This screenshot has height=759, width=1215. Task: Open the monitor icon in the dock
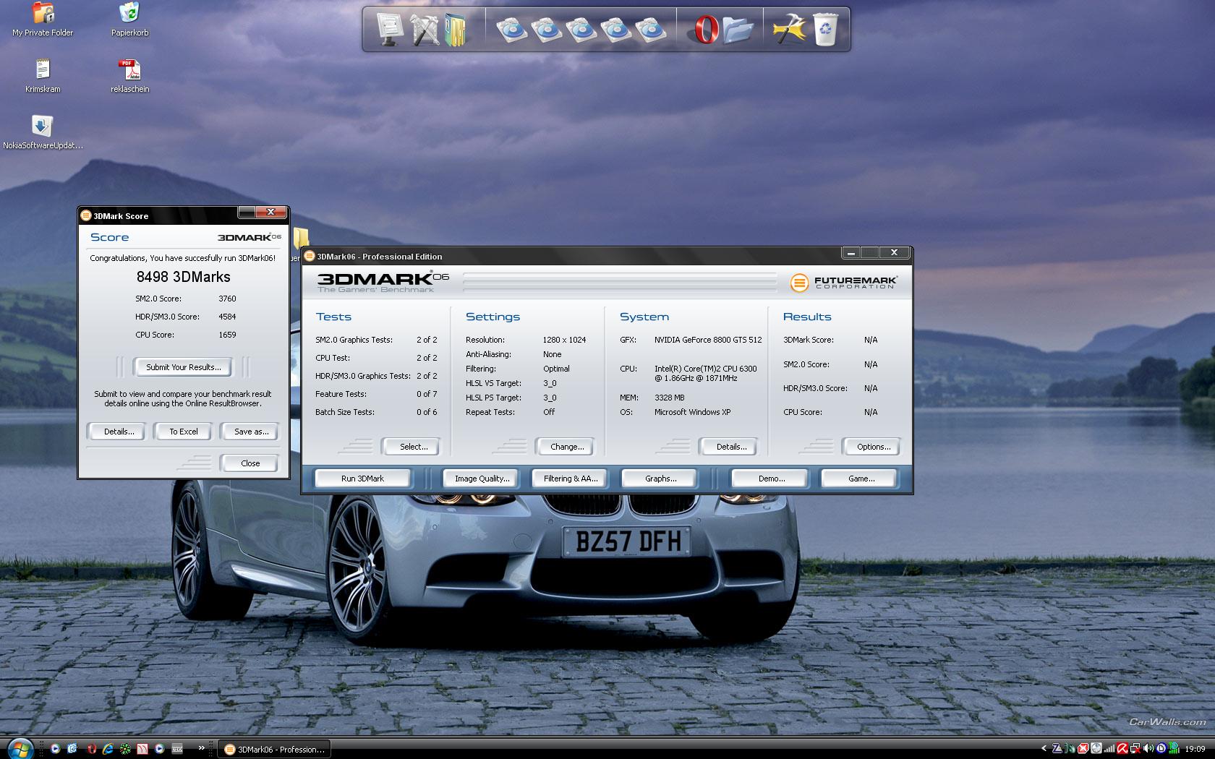click(x=389, y=30)
